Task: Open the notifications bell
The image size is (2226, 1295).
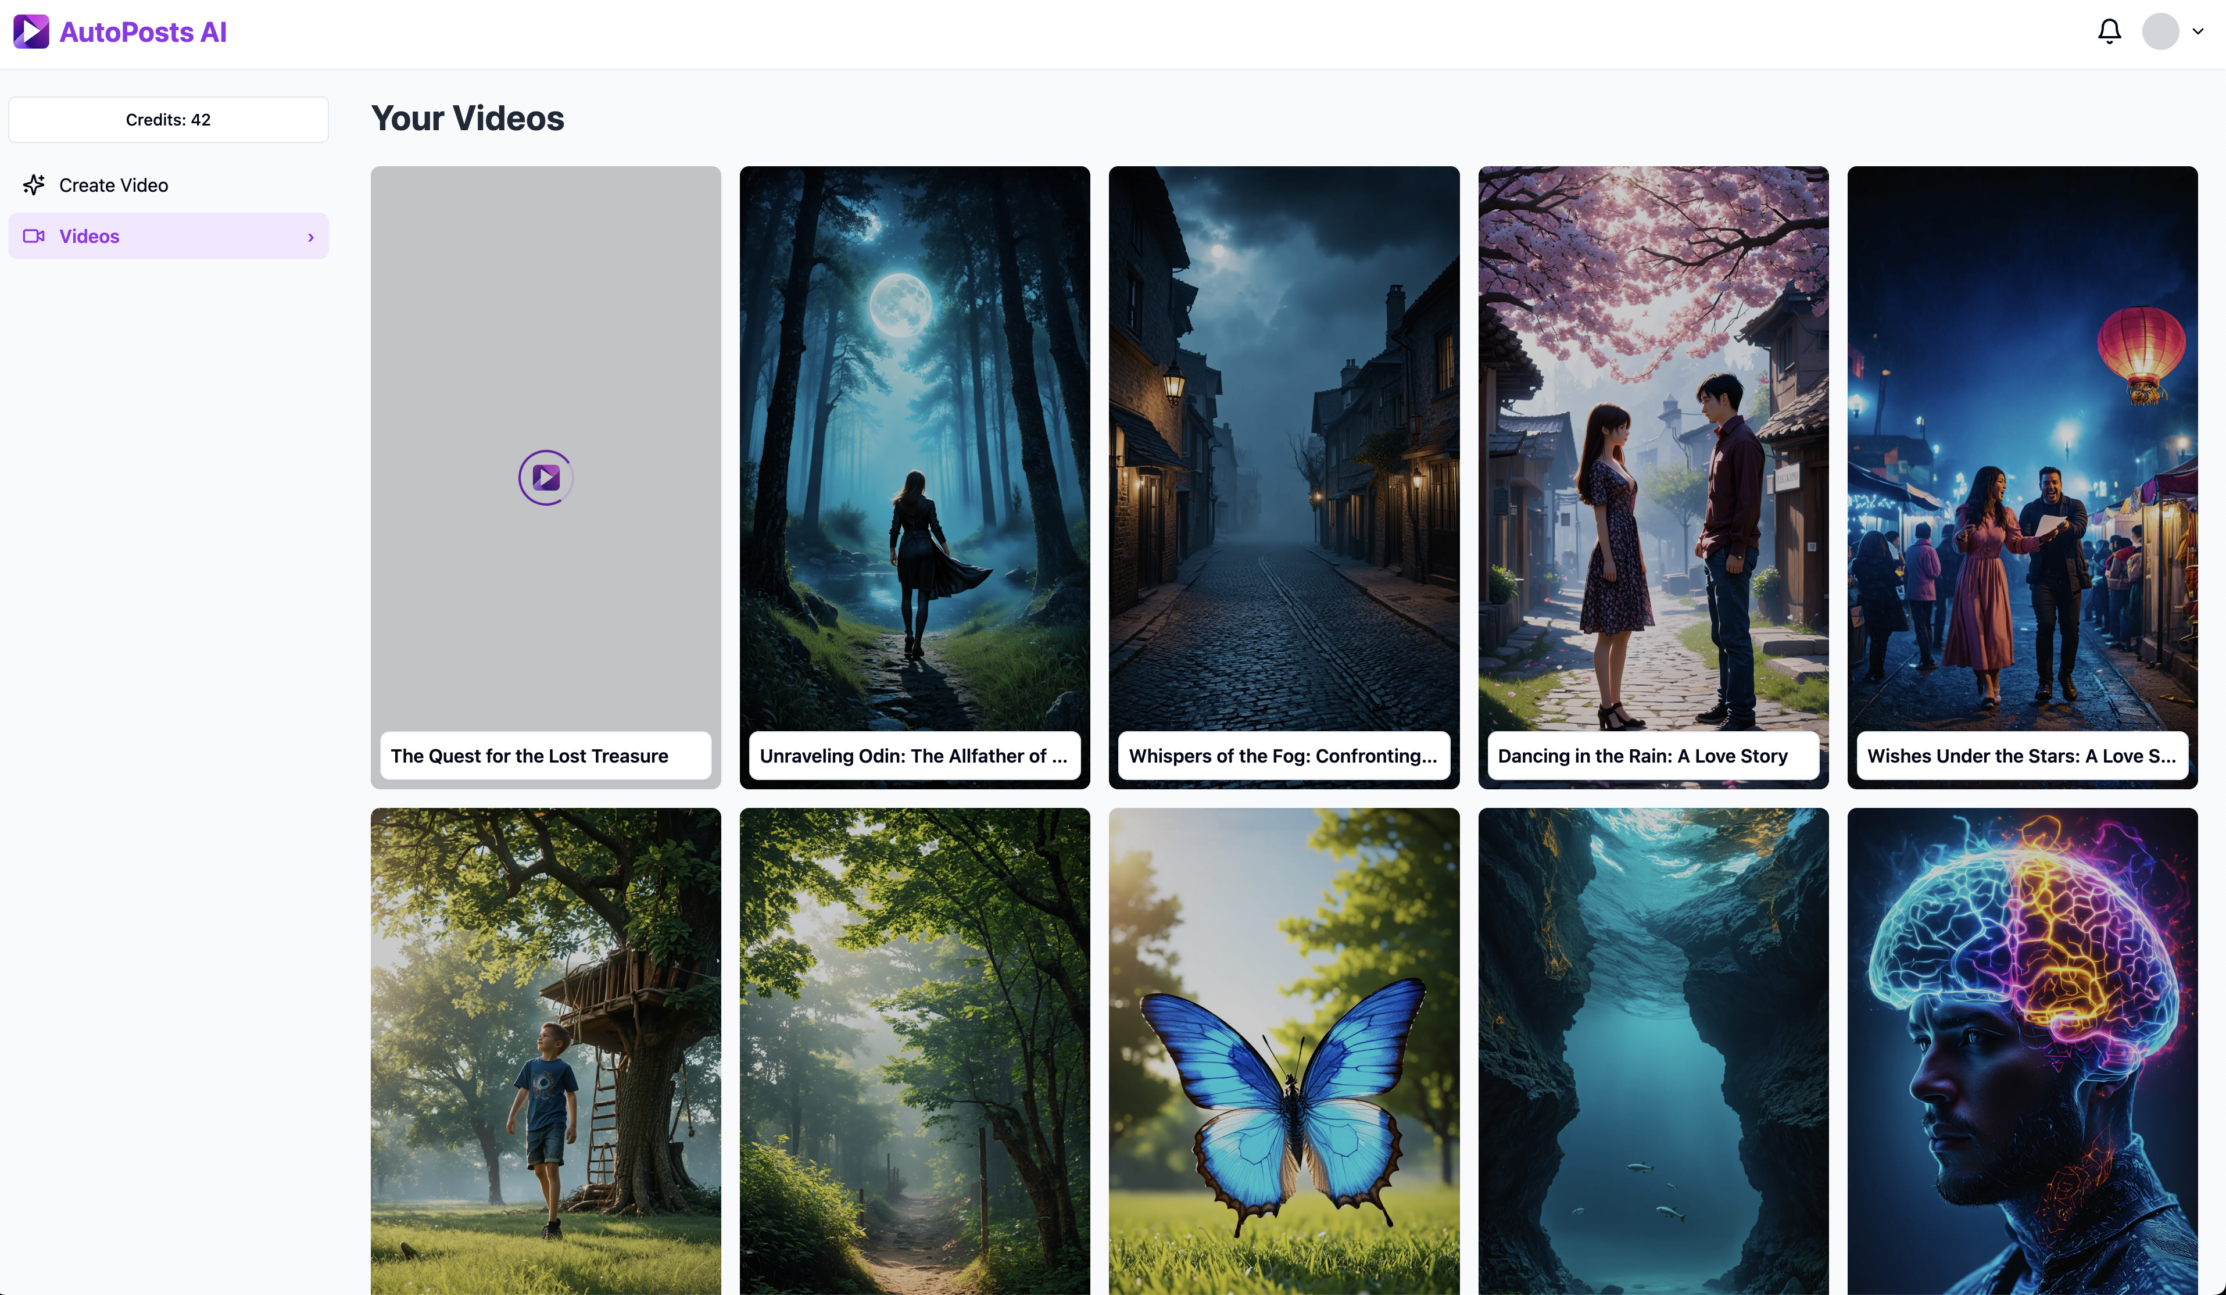Action: pos(2109,32)
